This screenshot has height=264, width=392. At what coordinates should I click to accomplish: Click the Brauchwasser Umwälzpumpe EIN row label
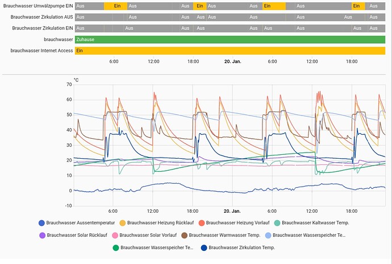coord(38,6)
